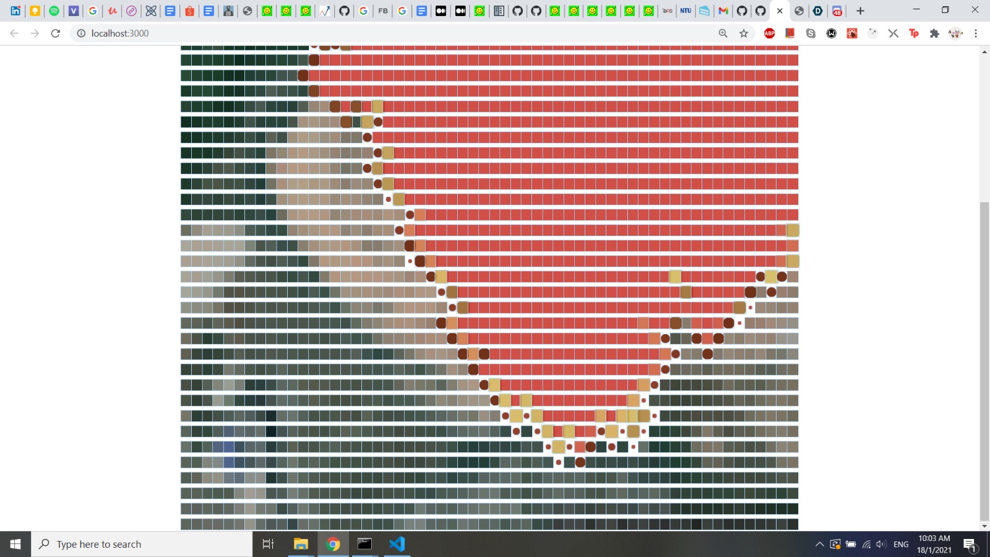Open the volume control
Image resolution: width=990 pixels, height=557 pixels.
coord(881,545)
